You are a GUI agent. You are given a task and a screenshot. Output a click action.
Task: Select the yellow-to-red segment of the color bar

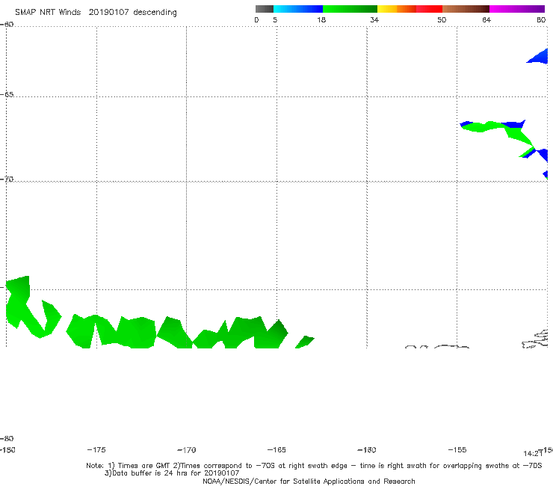(410, 9)
